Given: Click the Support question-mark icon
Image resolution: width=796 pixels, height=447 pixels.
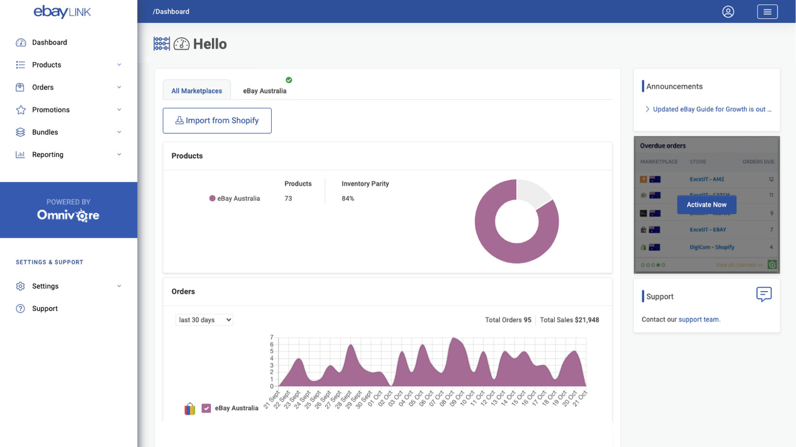Looking at the screenshot, I should [x=21, y=308].
